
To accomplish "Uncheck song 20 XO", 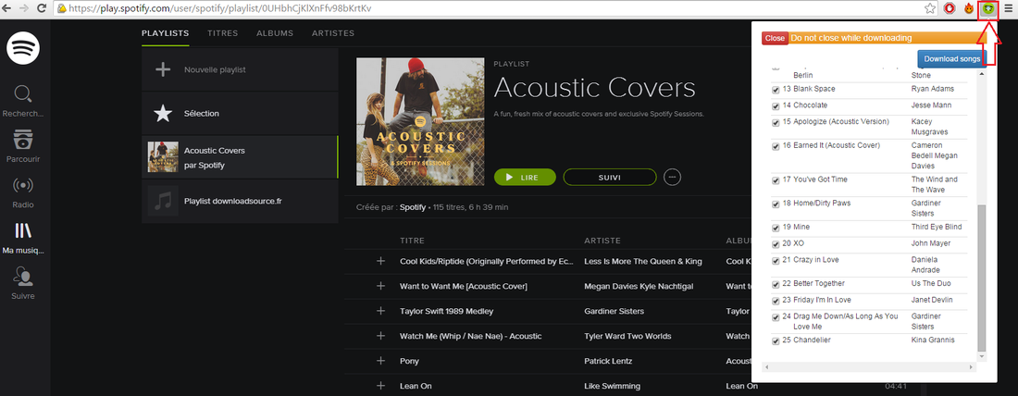I will (x=776, y=244).
